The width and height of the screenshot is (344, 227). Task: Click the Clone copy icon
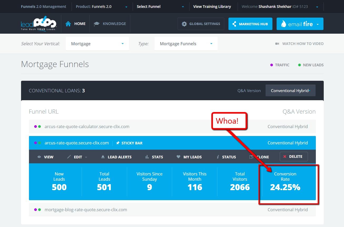click(251, 157)
